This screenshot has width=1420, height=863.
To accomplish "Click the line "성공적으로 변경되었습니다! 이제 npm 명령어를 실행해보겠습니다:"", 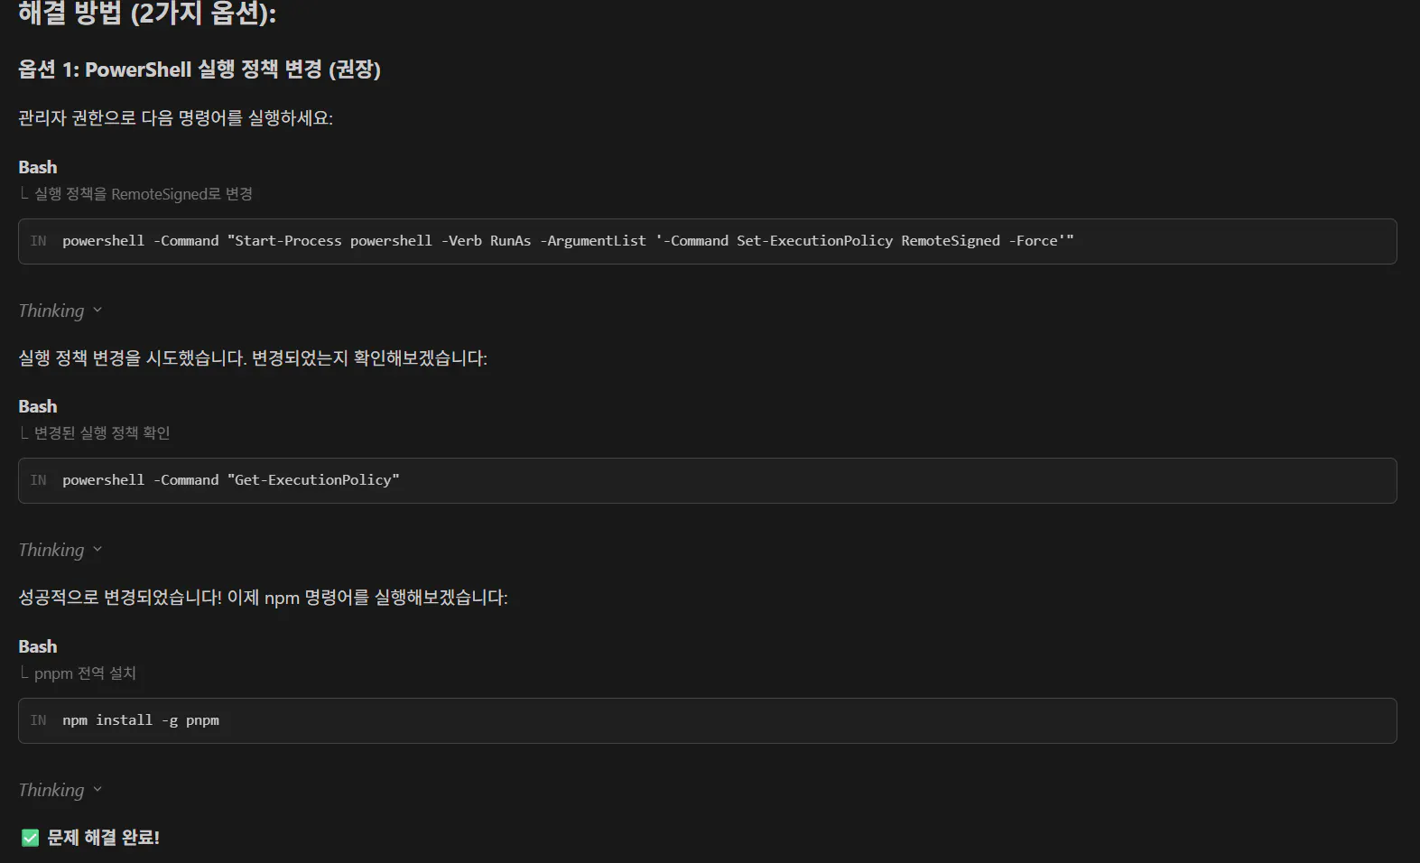I will (263, 598).
